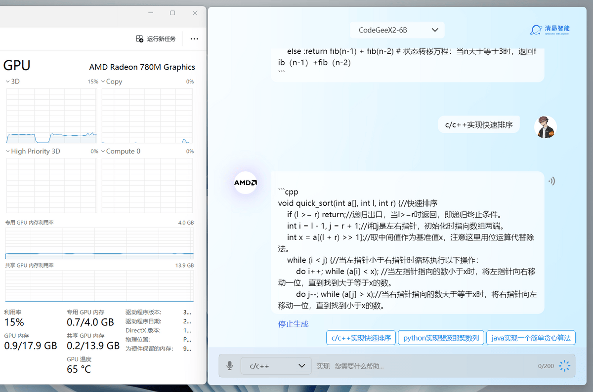Open the 3D engine selector dropdown

pyautogui.click(x=12, y=81)
